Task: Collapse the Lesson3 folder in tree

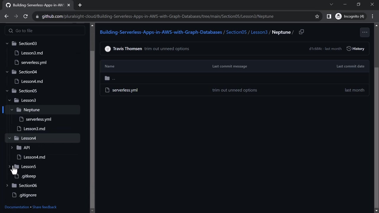Action: pos(9,100)
